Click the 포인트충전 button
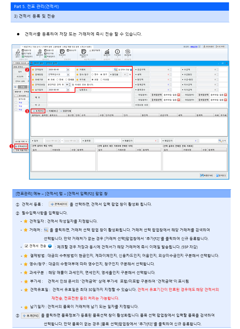The width and height of the screenshot is (240, 329). pos(209,47)
